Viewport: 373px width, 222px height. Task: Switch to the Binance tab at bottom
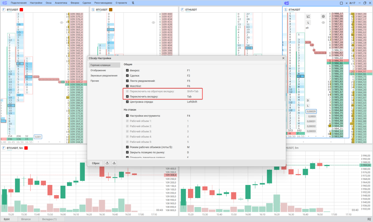pos(26,219)
